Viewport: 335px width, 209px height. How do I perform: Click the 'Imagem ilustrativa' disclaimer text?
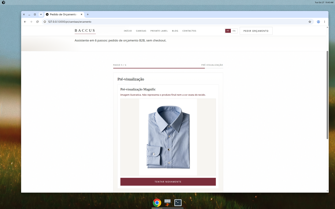pyautogui.click(x=163, y=95)
